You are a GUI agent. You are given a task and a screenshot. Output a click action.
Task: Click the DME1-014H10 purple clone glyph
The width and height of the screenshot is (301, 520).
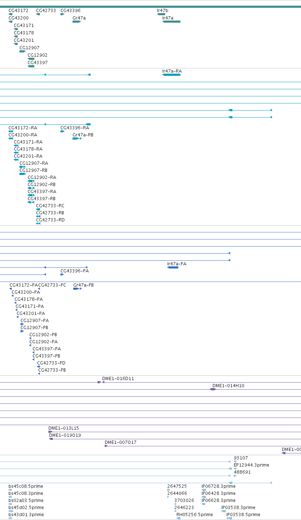click(x=213, y=389)
